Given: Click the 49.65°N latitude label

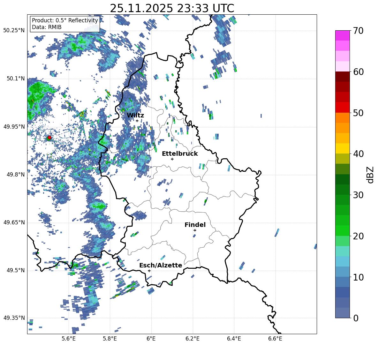Looking at the screenshot, I should pyautogui.click(x=14, y=222).
